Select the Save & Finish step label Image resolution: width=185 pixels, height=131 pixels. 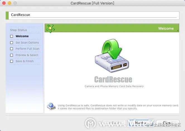click(x=25, y=61)
